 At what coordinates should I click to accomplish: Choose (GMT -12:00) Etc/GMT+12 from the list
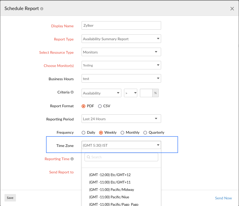[x=110, y=175]
